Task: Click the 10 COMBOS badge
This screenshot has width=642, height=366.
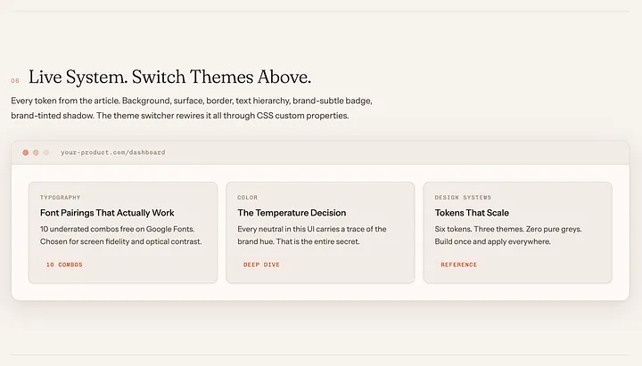Action: tap(64, 264)
